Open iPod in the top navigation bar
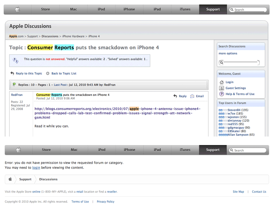 tap(101, 9)
